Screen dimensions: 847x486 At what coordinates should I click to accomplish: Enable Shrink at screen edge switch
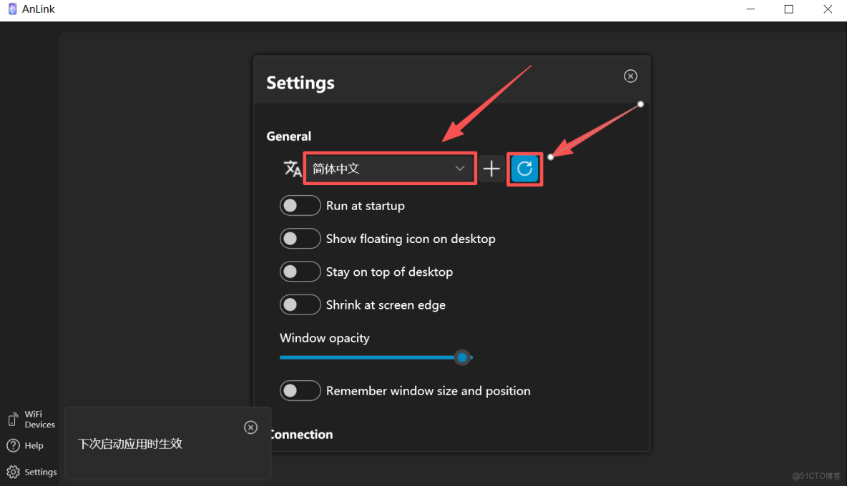(x=300, y=305)
